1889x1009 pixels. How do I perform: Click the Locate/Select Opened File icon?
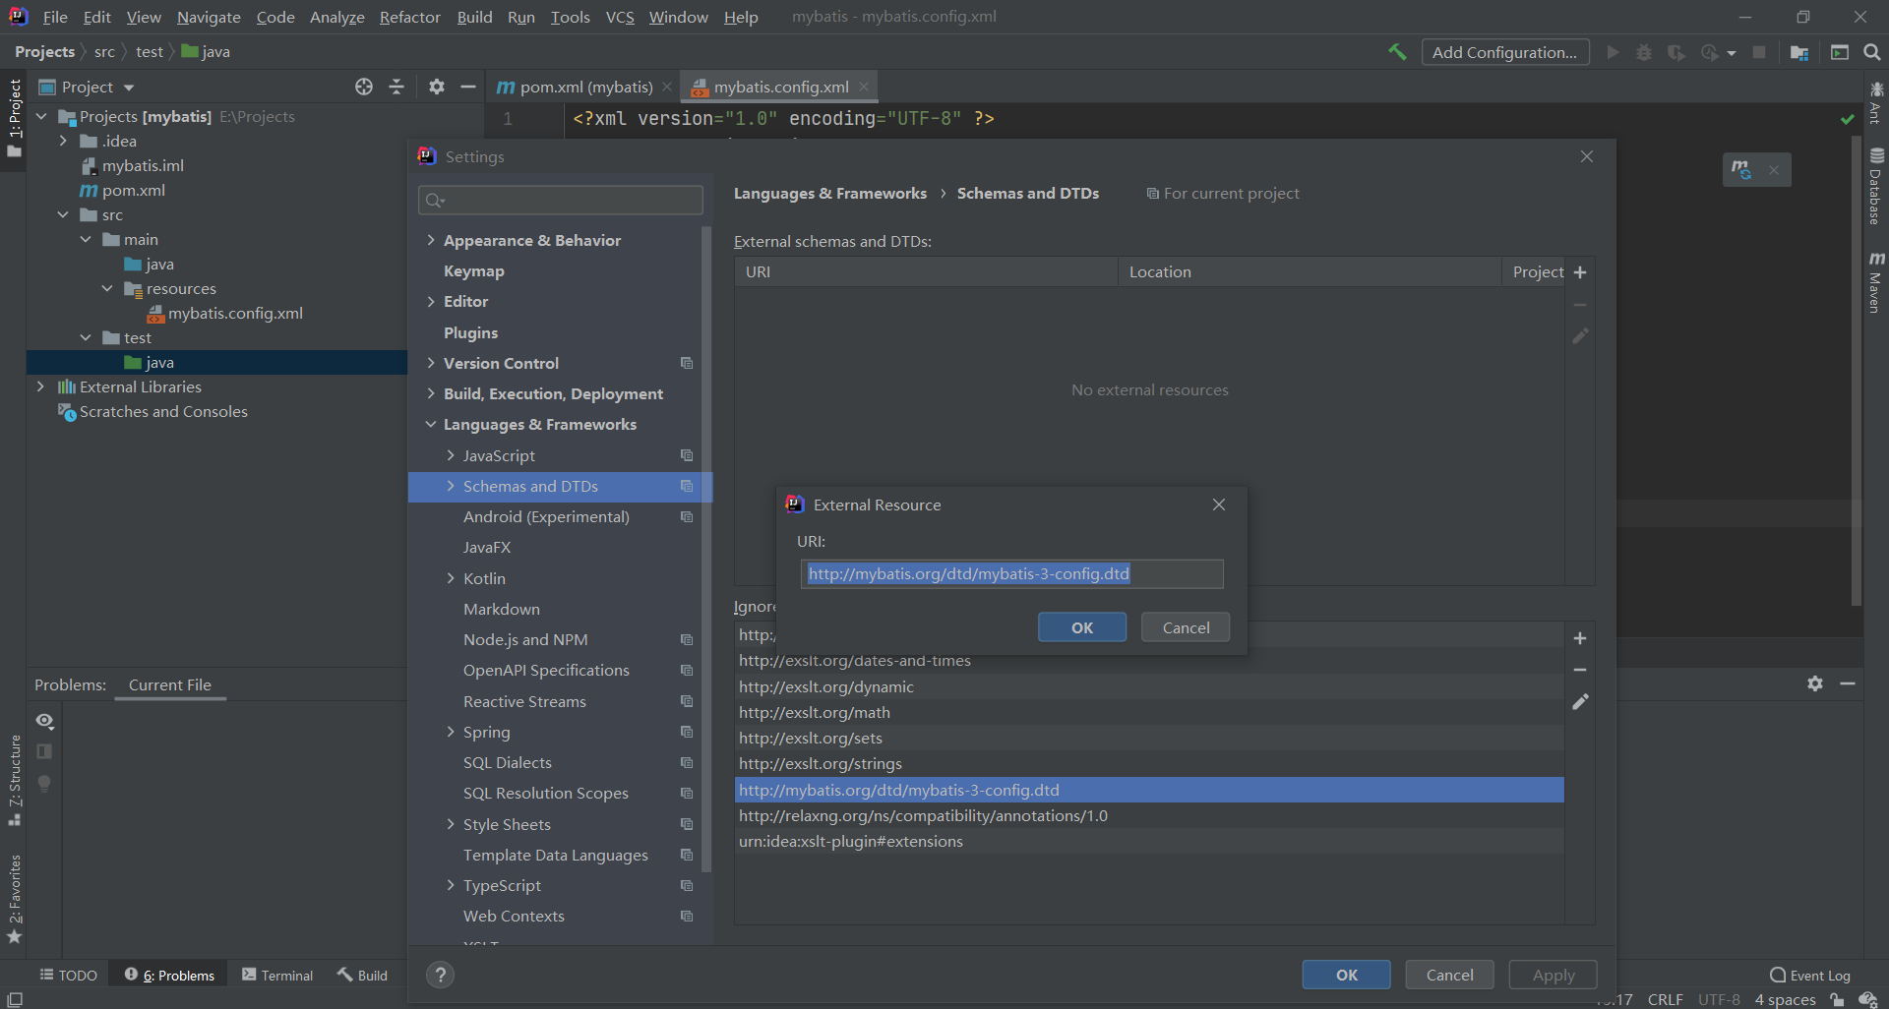[x=364, y=87]
